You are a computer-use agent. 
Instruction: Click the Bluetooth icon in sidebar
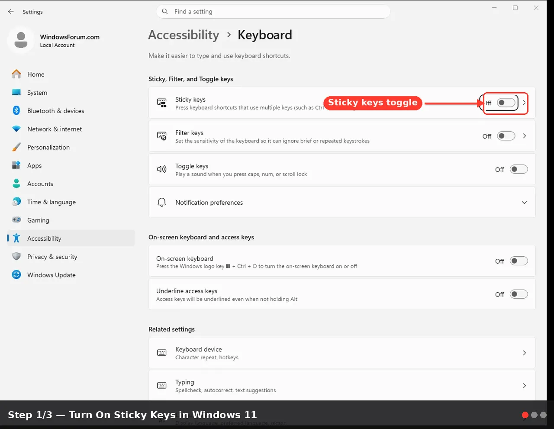[16, 110]
